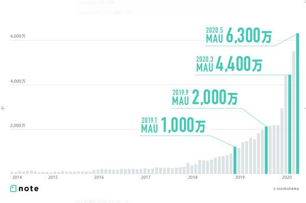Click the 4,000万 y-axis label
The image size is (306, 203).
18,81
